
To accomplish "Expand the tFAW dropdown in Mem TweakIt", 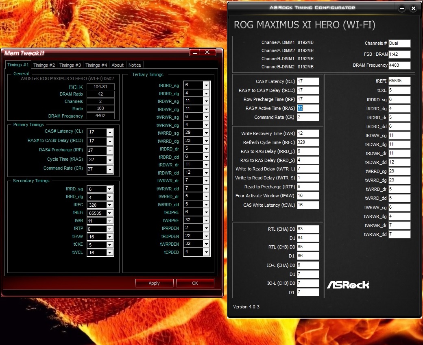I will 109,237.
